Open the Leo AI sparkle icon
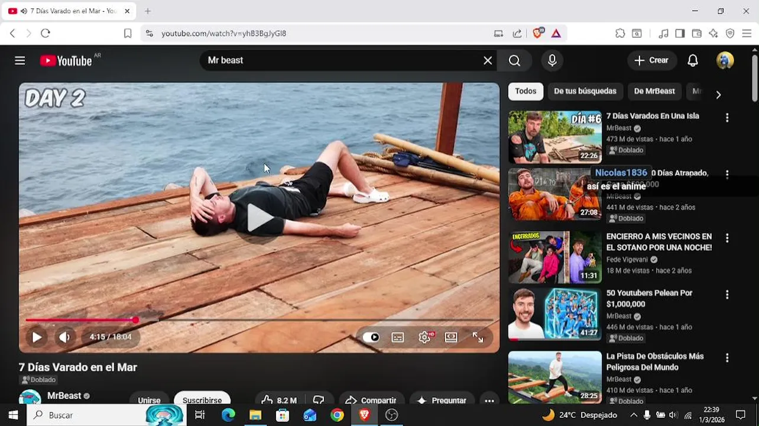The width and height of the screenshot is (759, 426). coord(713,34)
